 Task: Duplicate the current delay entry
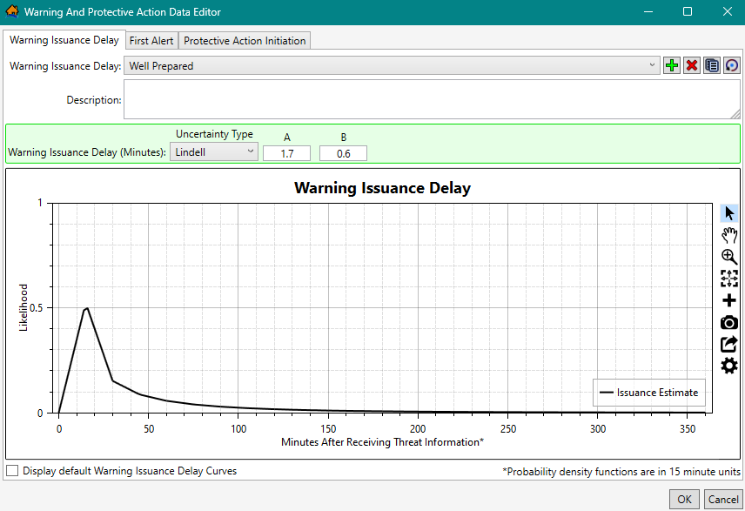point(711,64)
